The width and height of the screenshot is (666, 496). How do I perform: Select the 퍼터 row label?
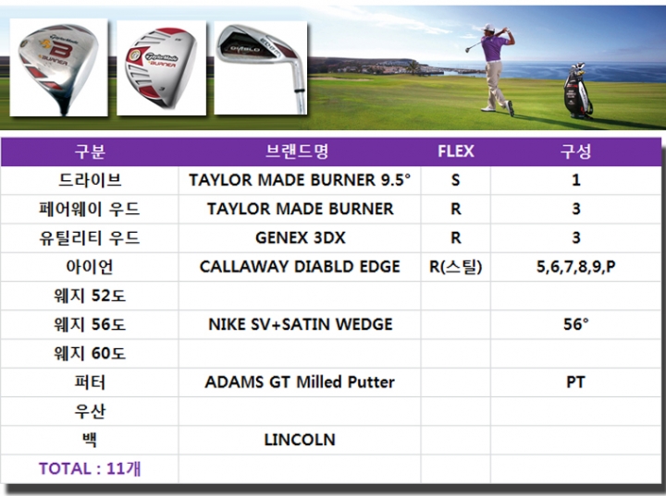(90, 382)
